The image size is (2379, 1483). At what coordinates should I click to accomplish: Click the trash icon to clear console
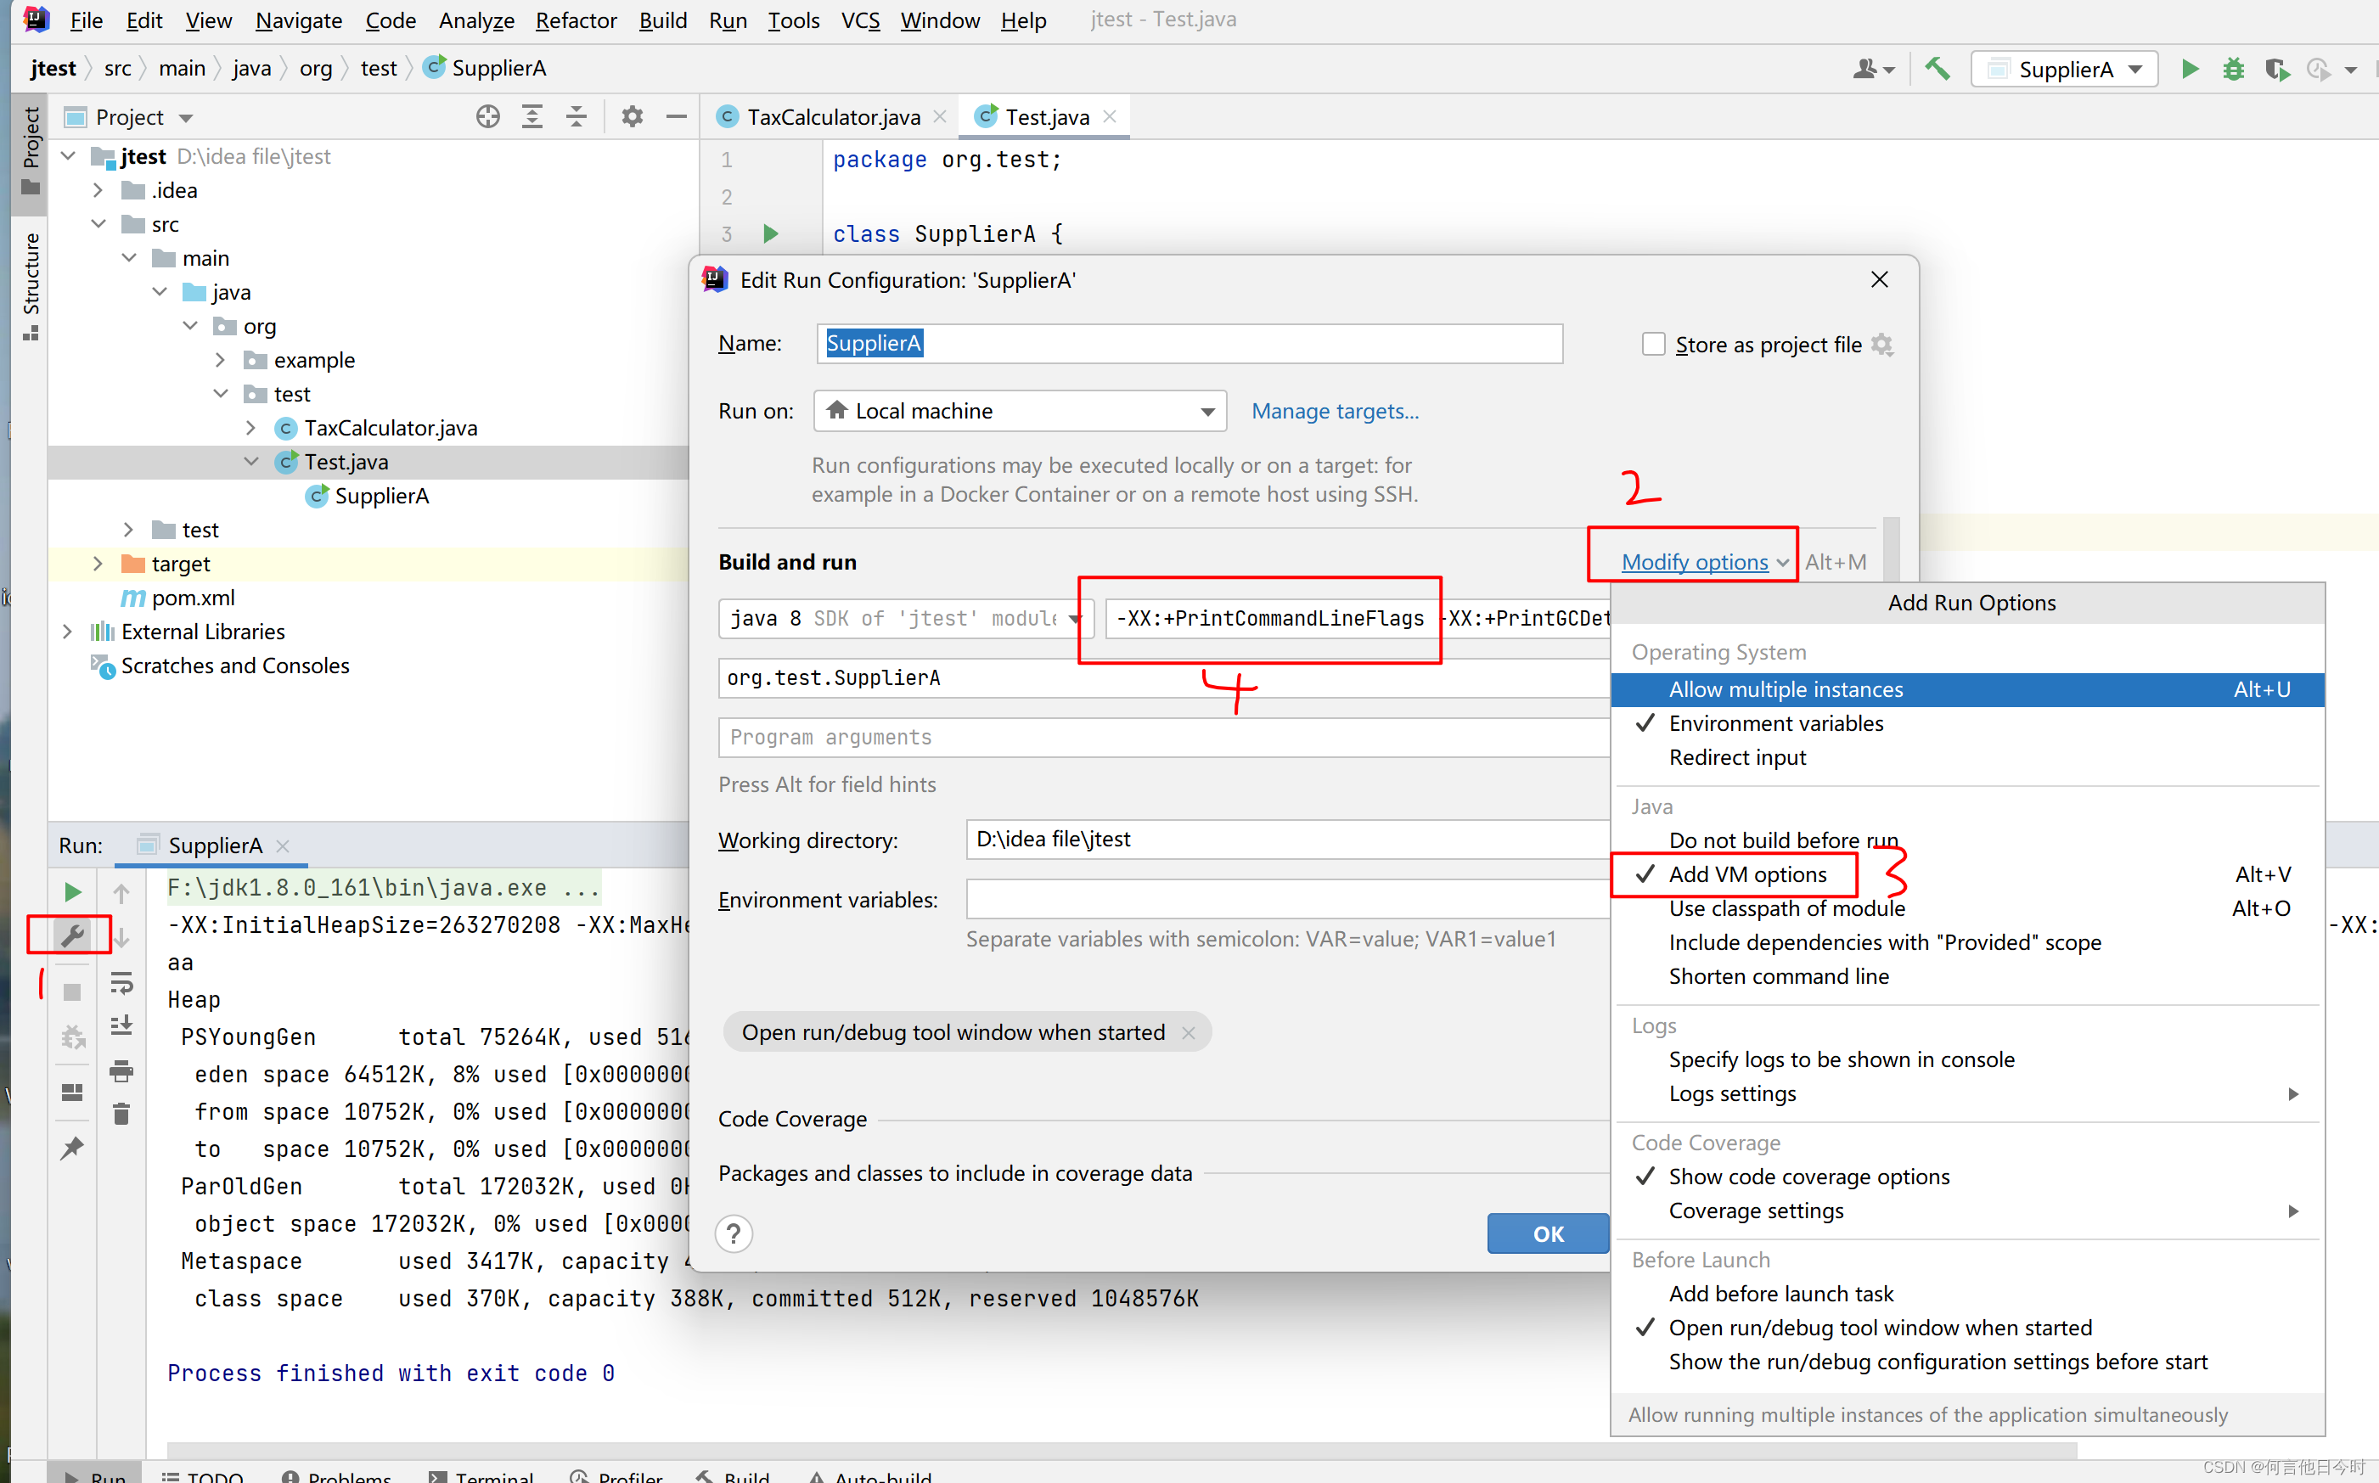point(121,1113)
